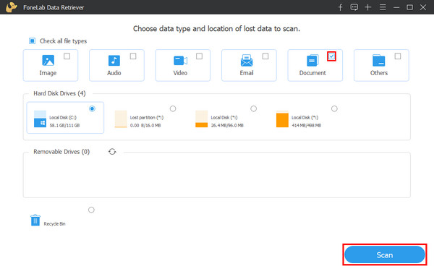Select the Recycle Bin radio button
Viewport: 434px width, 274px height.
pos(91,210)
